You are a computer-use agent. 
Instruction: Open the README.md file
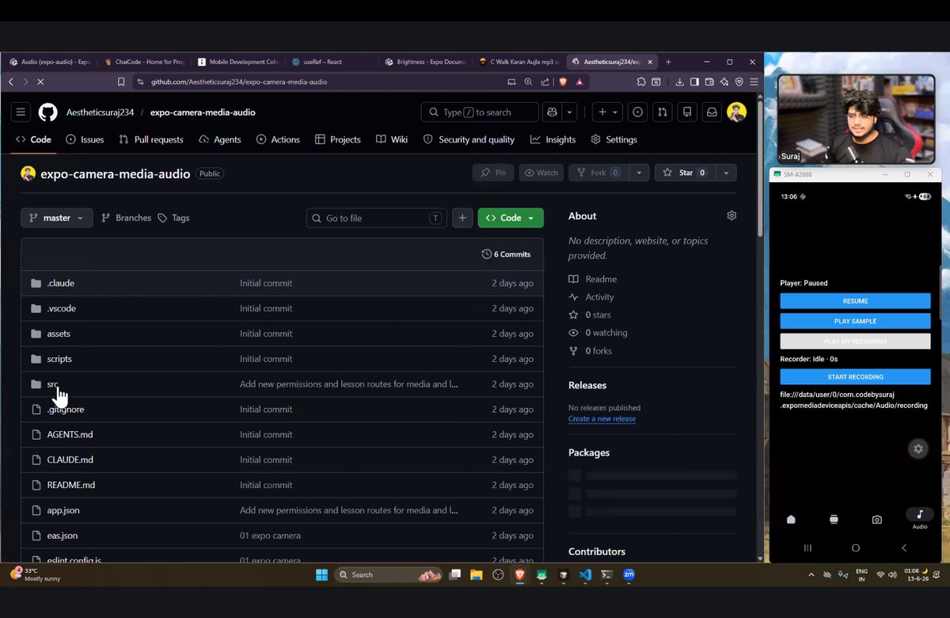tap(70, 485)
